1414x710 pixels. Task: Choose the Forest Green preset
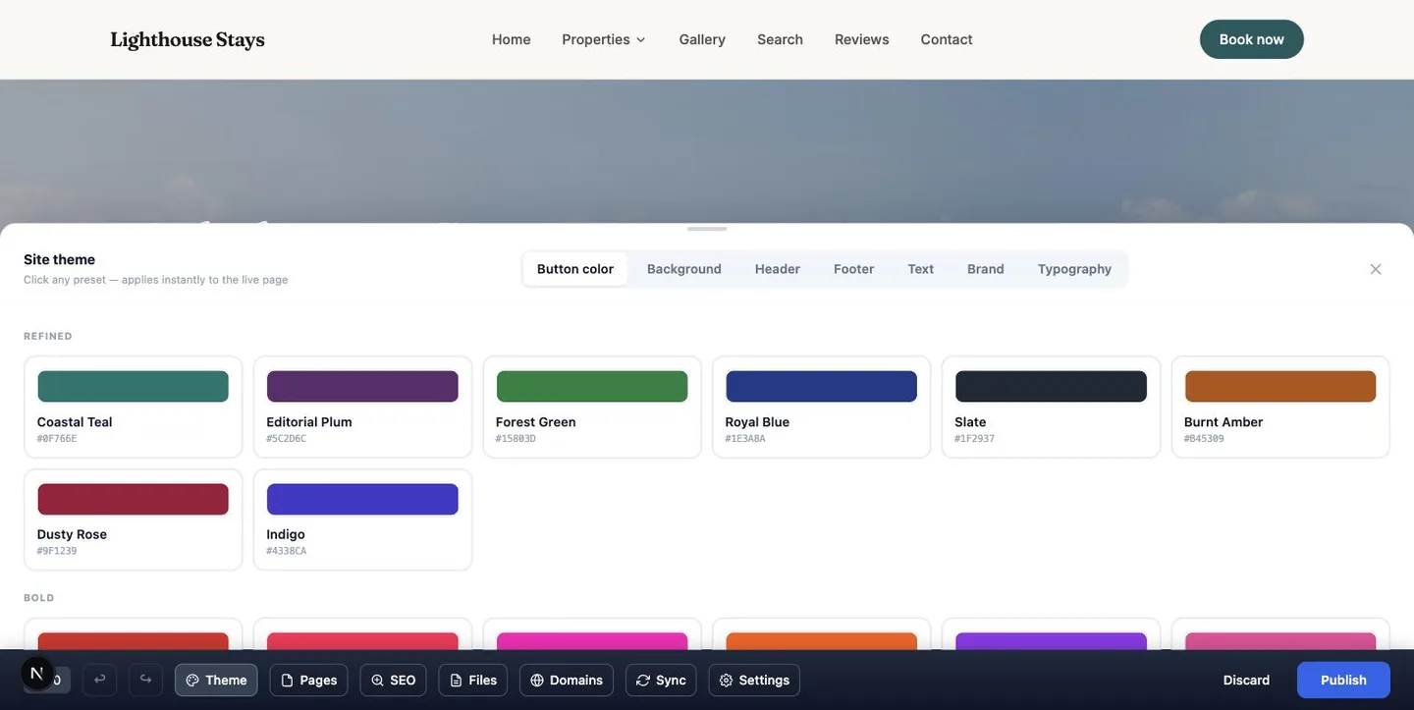592,407
